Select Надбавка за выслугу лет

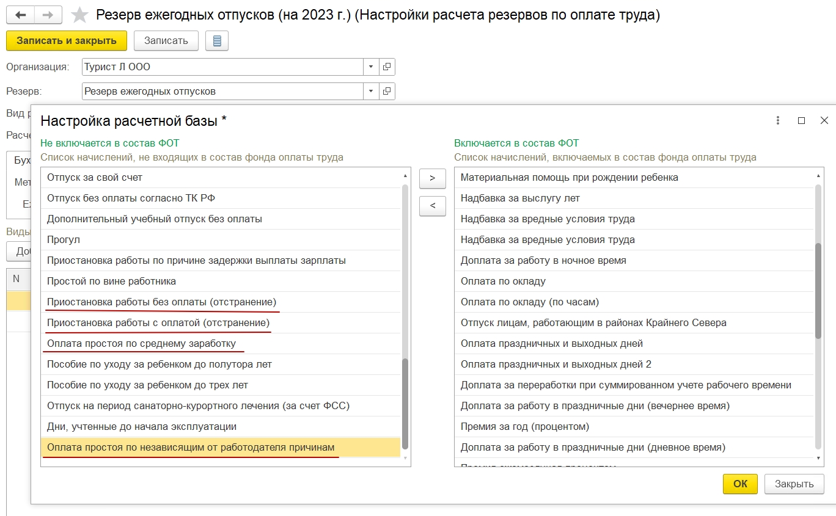tap(634, 198)
